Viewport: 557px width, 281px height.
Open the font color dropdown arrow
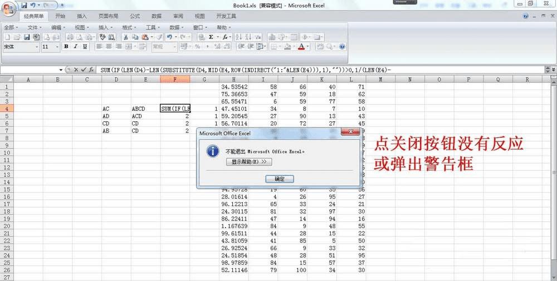point(307,47)
